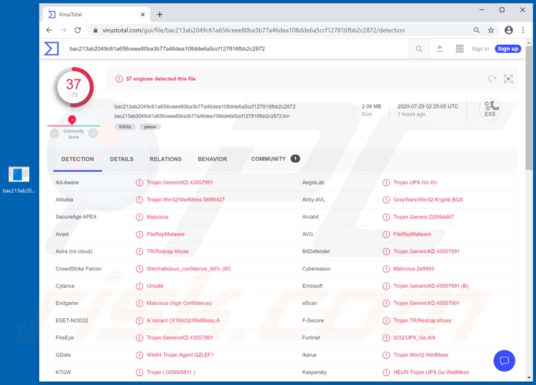Click Endgame Malicious (high Confidence) result
The height and width of the screenshot is (385, 536).
coord(179,303)
